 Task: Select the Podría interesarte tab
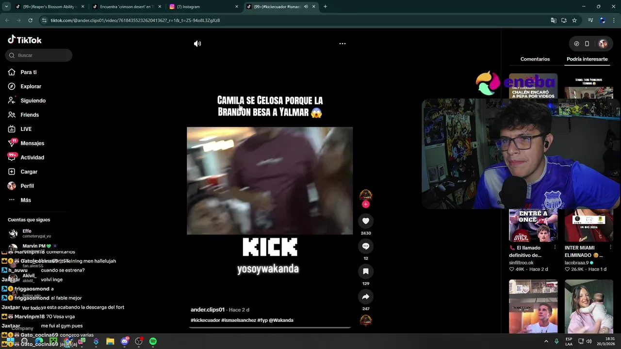(x=587, y=59)
